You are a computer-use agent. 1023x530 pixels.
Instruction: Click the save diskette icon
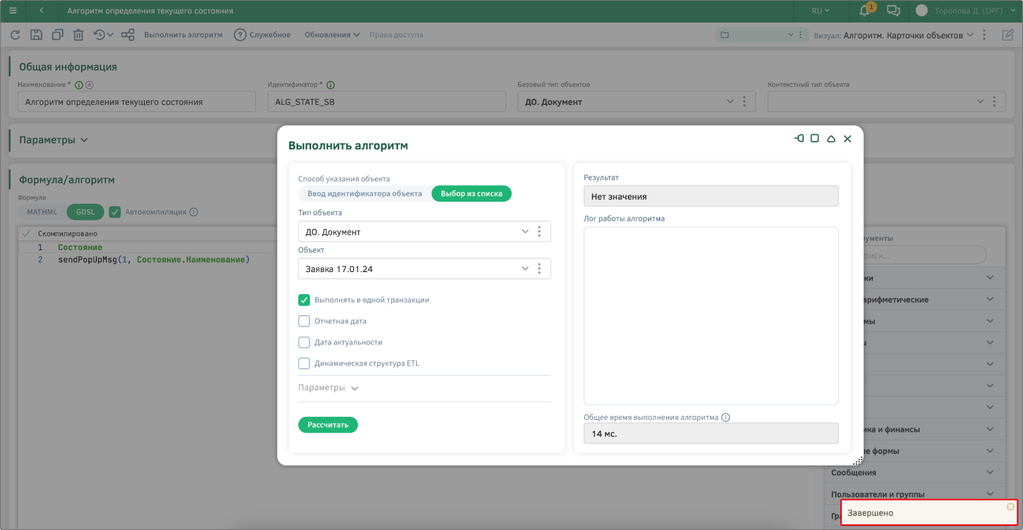(x=36, y=35)
